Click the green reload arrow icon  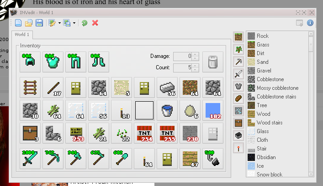point(85,23)
